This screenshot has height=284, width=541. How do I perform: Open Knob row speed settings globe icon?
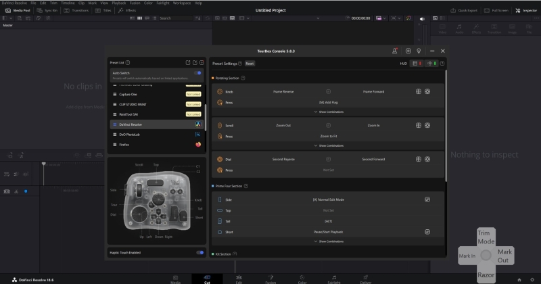tap(418, 91)
